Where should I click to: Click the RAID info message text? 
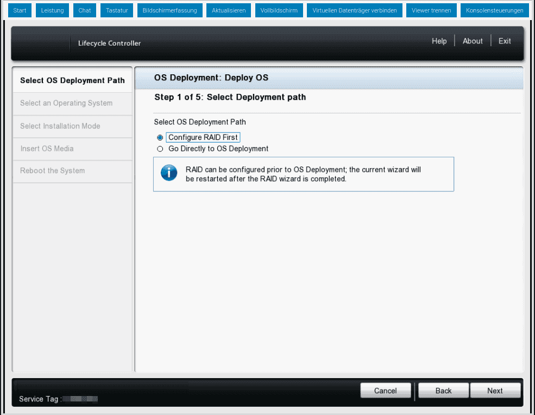click(x=303, y=174)
